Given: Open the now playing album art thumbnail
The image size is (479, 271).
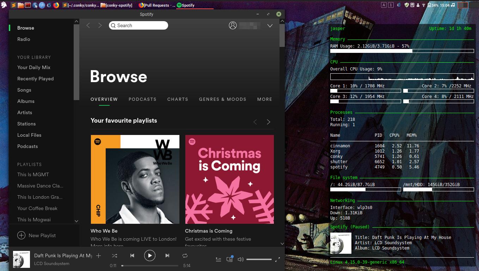Looking at the screenshot, I should click(x=22, y=259).
